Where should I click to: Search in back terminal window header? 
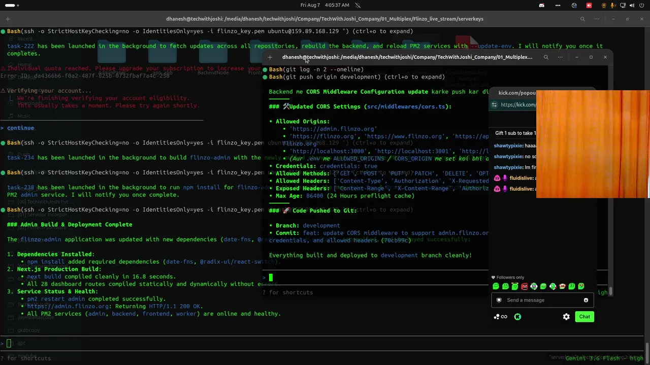[x=583, y=19]
